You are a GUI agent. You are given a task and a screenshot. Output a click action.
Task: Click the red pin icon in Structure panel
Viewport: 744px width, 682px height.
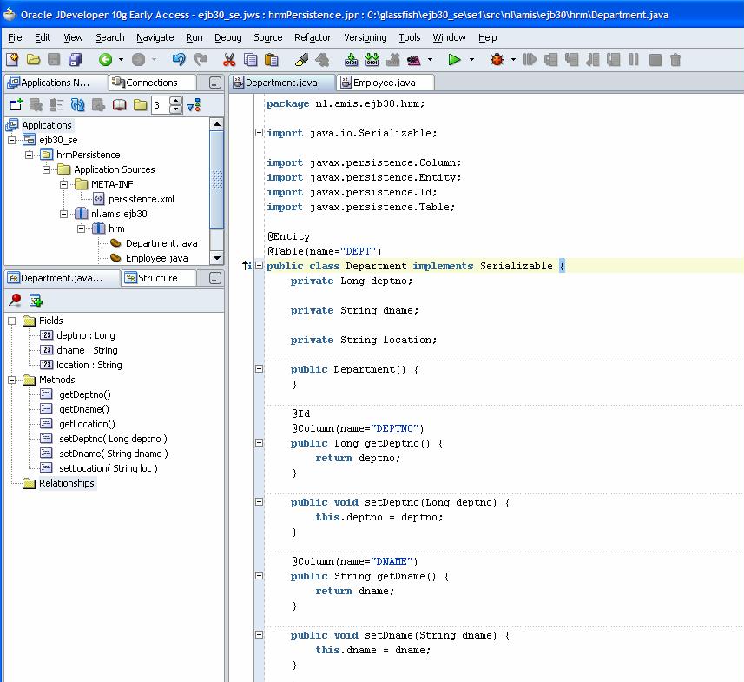[15, 301]
